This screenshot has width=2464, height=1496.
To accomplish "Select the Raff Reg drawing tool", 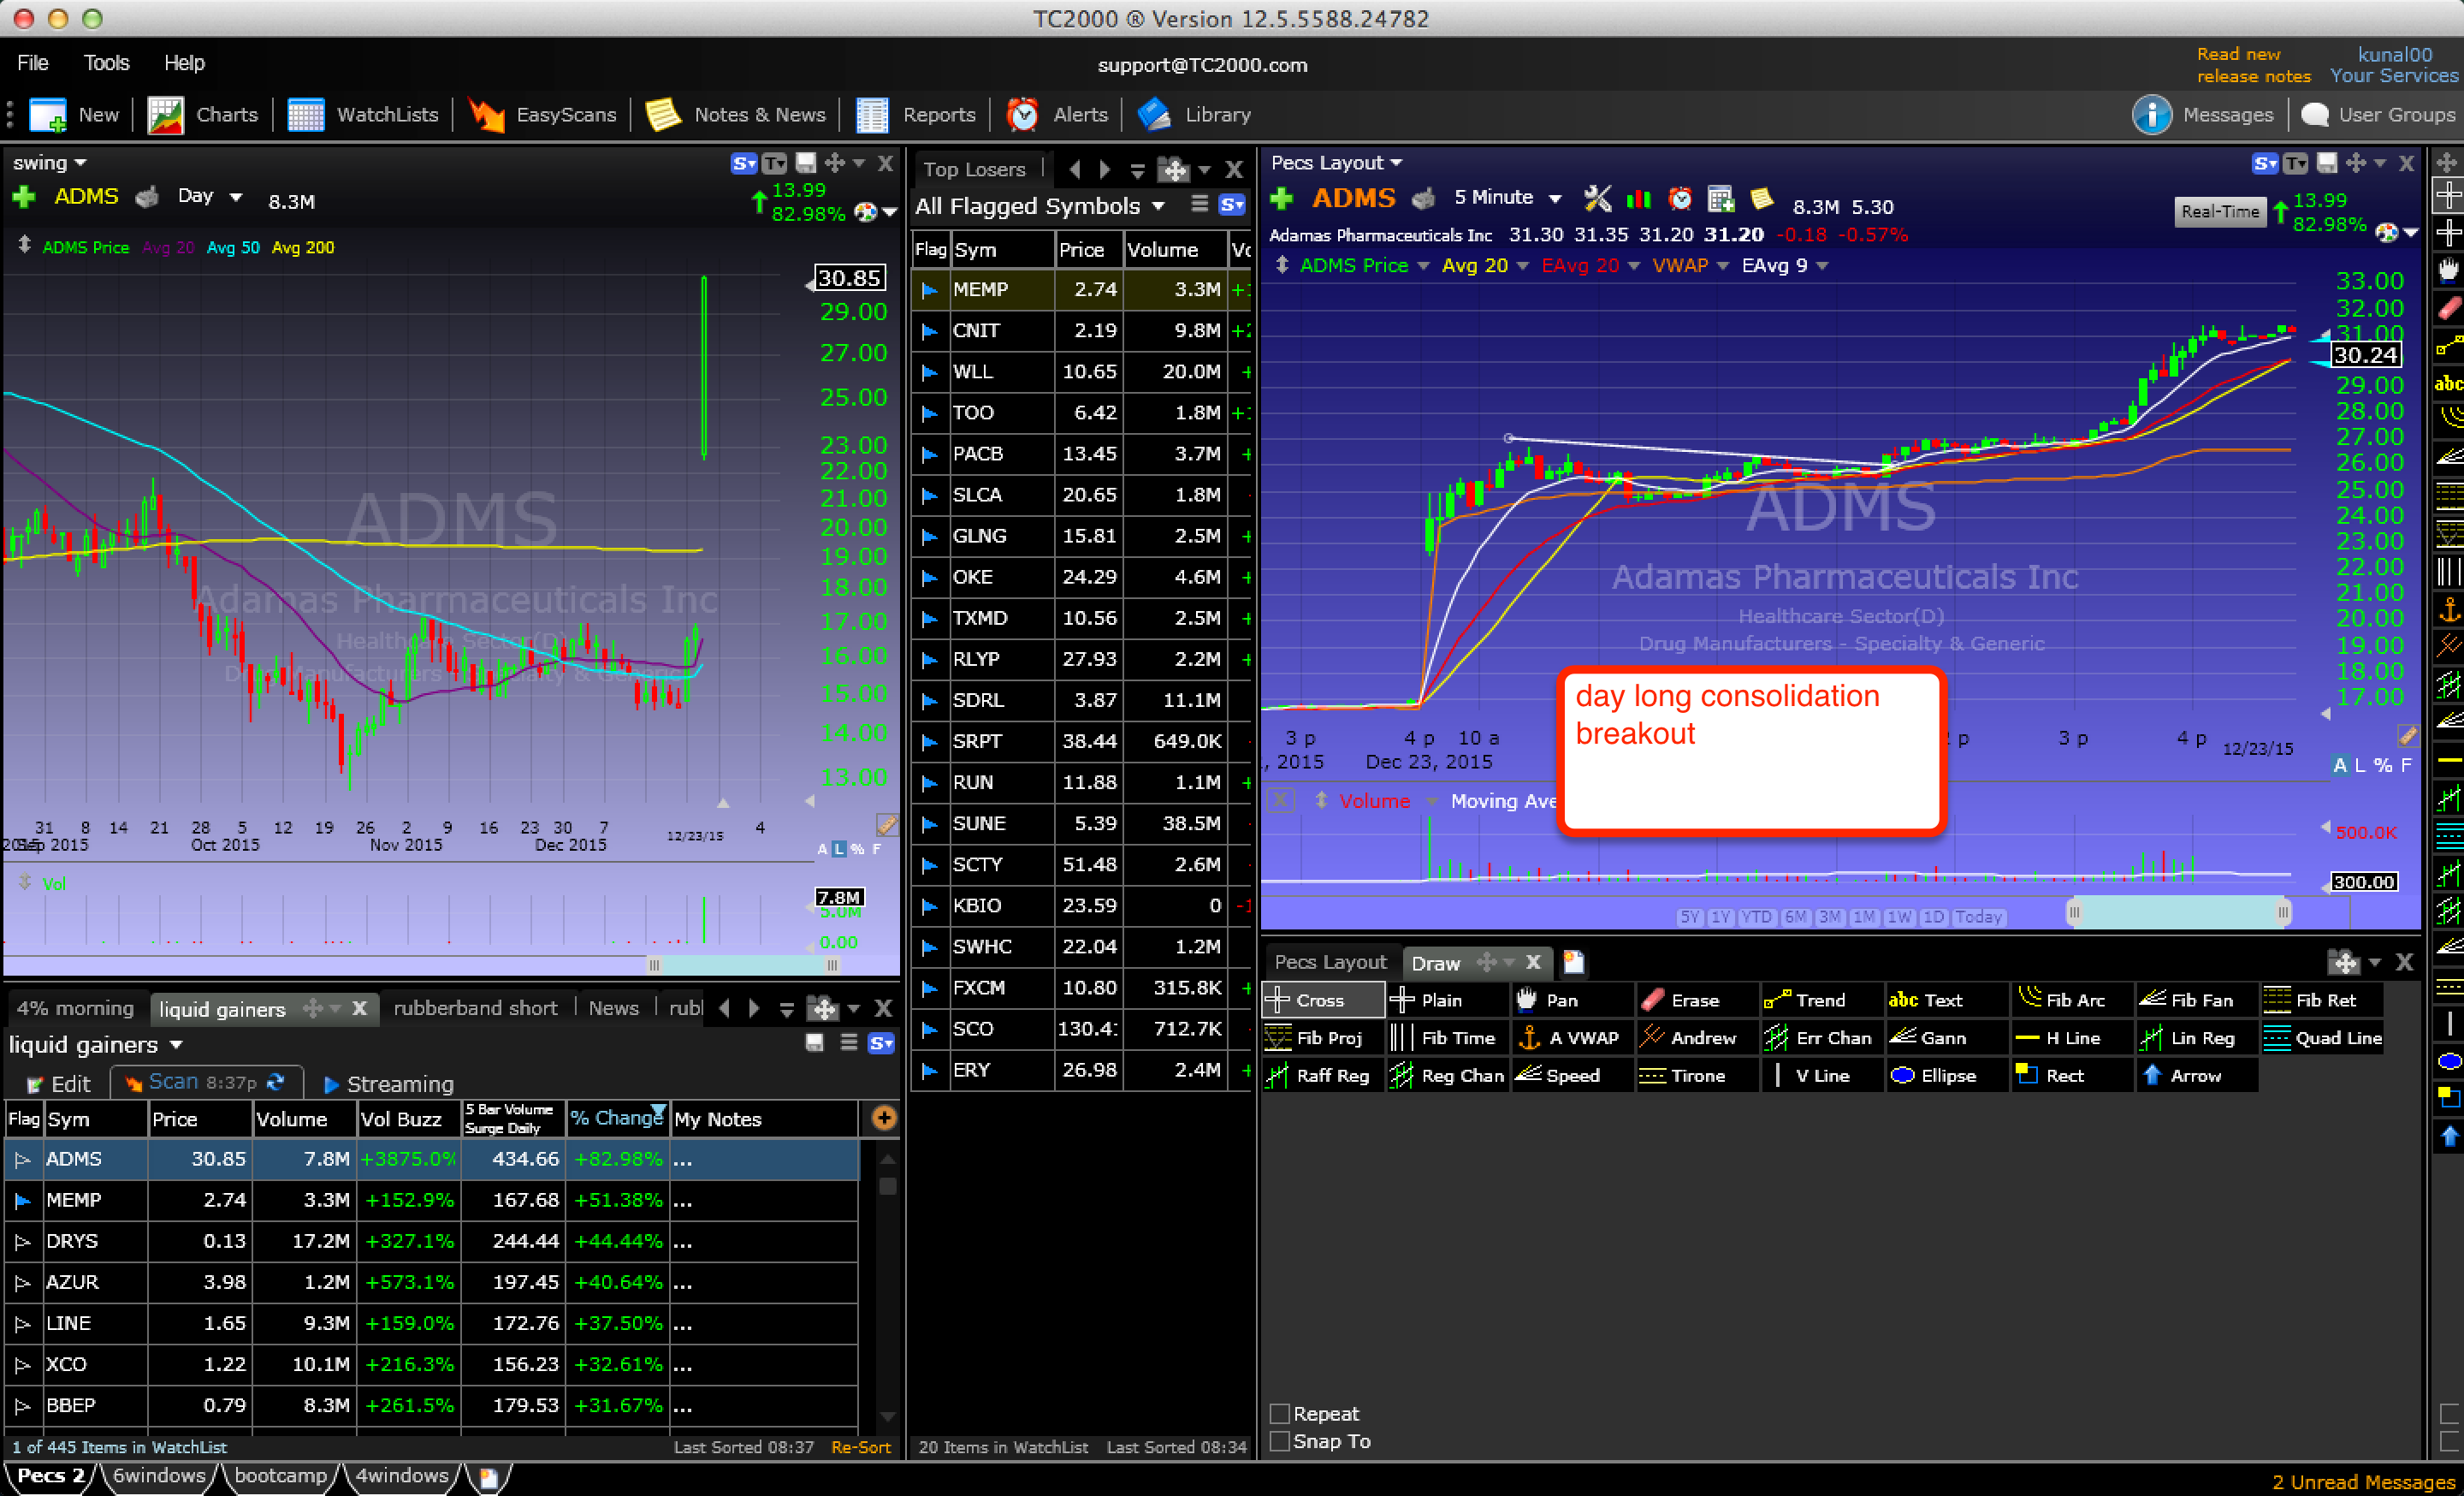I will coord(1320,1075).
